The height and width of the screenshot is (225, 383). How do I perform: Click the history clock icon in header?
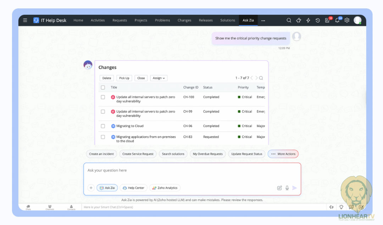pos(318,21)
